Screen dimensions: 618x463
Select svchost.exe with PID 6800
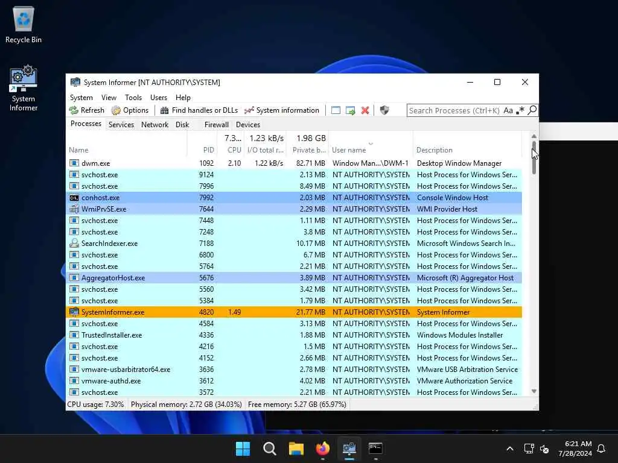click(294, 255)
